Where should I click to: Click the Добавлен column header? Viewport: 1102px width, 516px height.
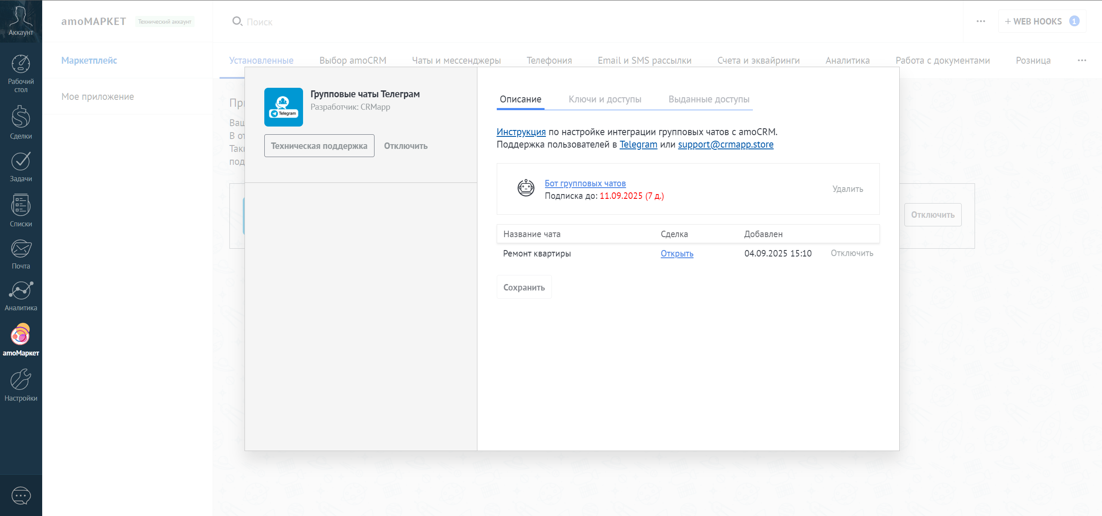point(763,234)
